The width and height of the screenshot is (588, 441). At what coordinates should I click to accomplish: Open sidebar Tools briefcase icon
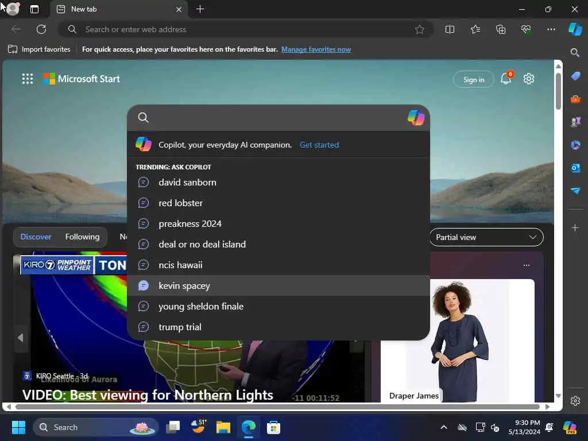click(x=575, y=99)
